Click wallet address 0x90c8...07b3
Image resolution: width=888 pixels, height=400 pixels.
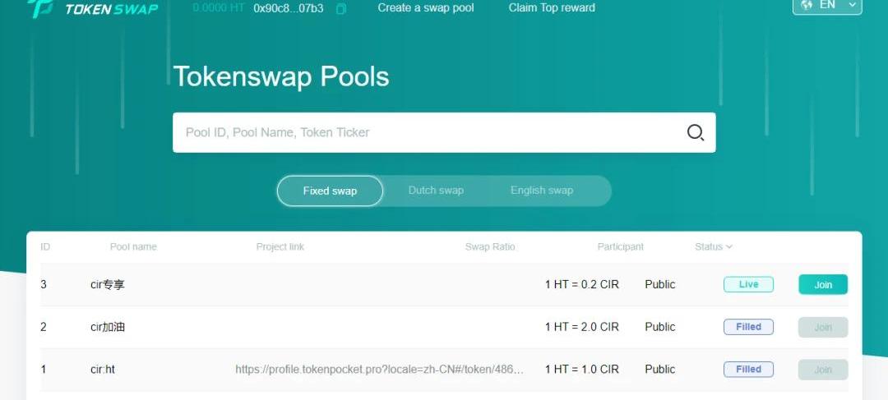tap(288, 8)
